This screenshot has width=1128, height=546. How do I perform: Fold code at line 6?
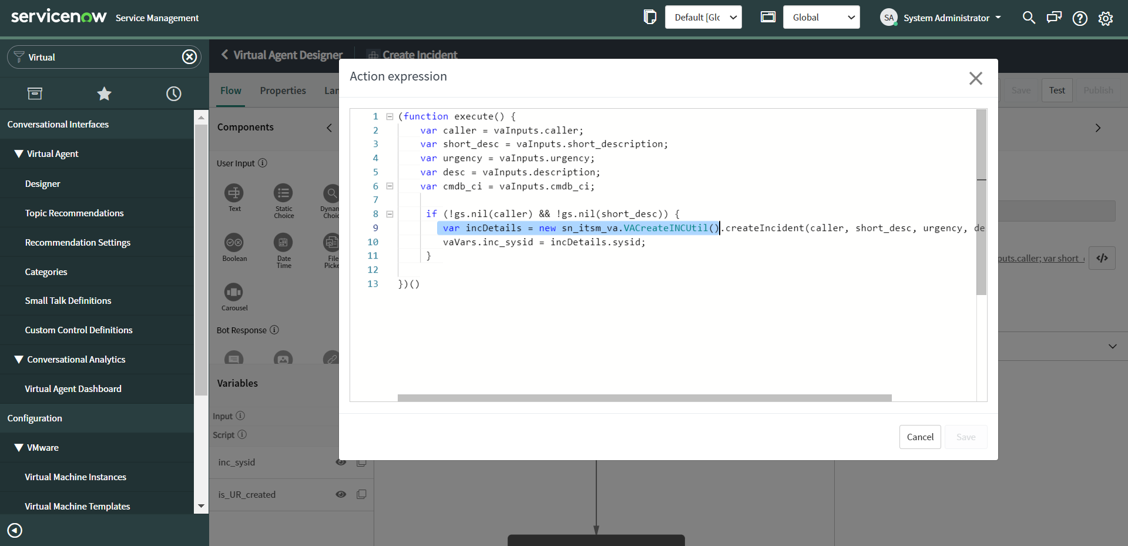(390, 186)
